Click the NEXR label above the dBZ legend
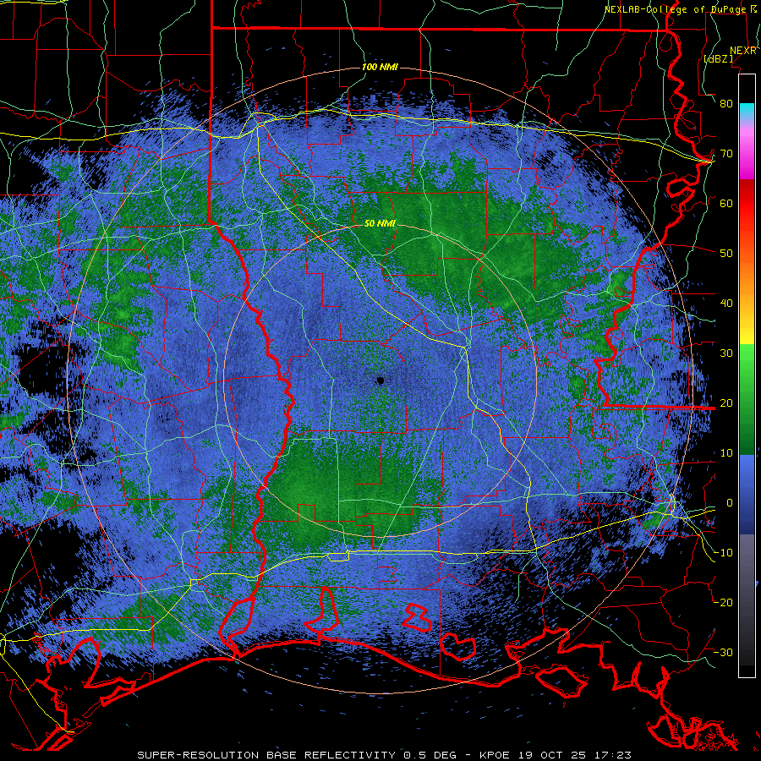The width and height of the screenshot is (761, 761). point(743,51)
